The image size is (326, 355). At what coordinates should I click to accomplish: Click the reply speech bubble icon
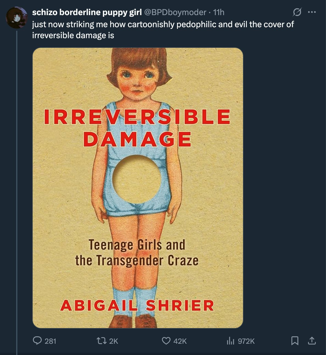coord(37,341)
